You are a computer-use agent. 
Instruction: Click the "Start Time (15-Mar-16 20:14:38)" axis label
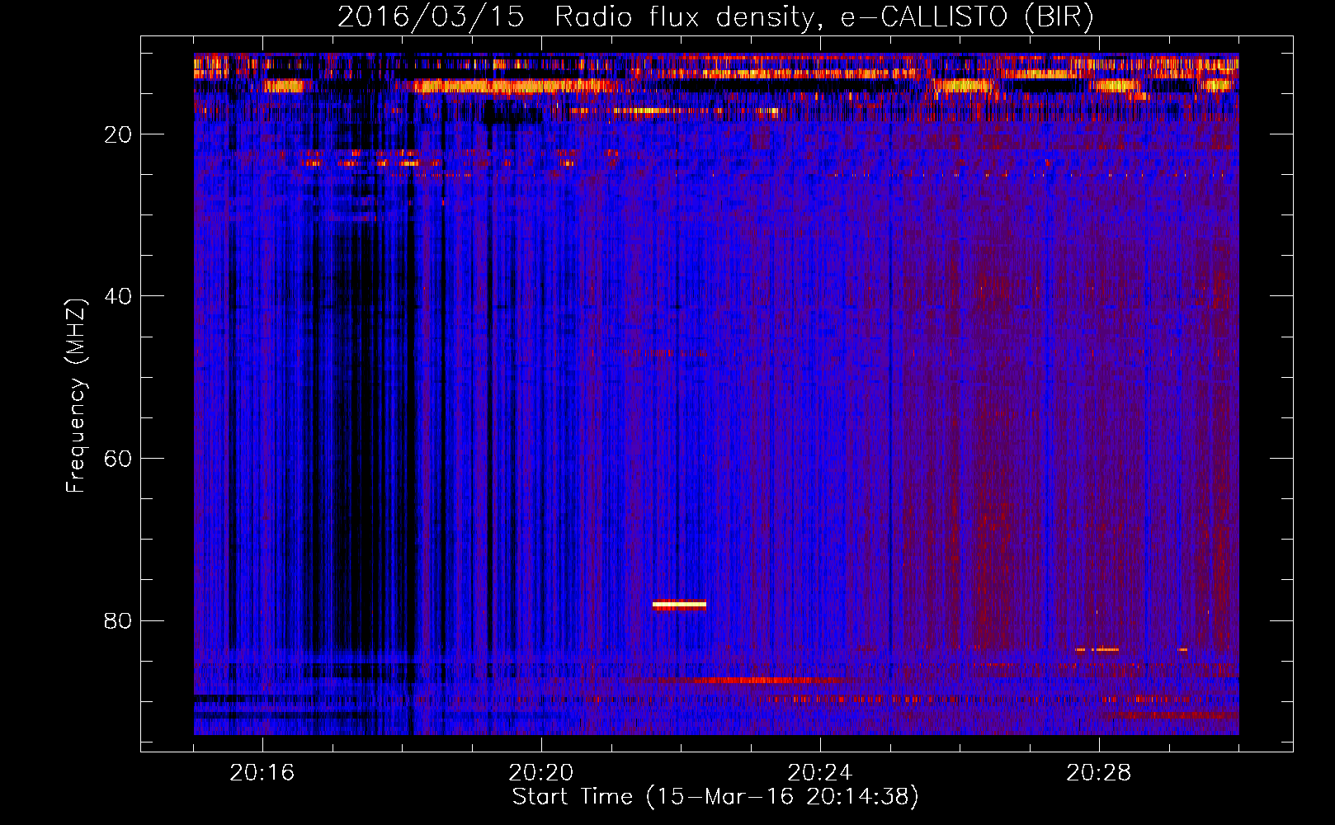coord(715,797)
